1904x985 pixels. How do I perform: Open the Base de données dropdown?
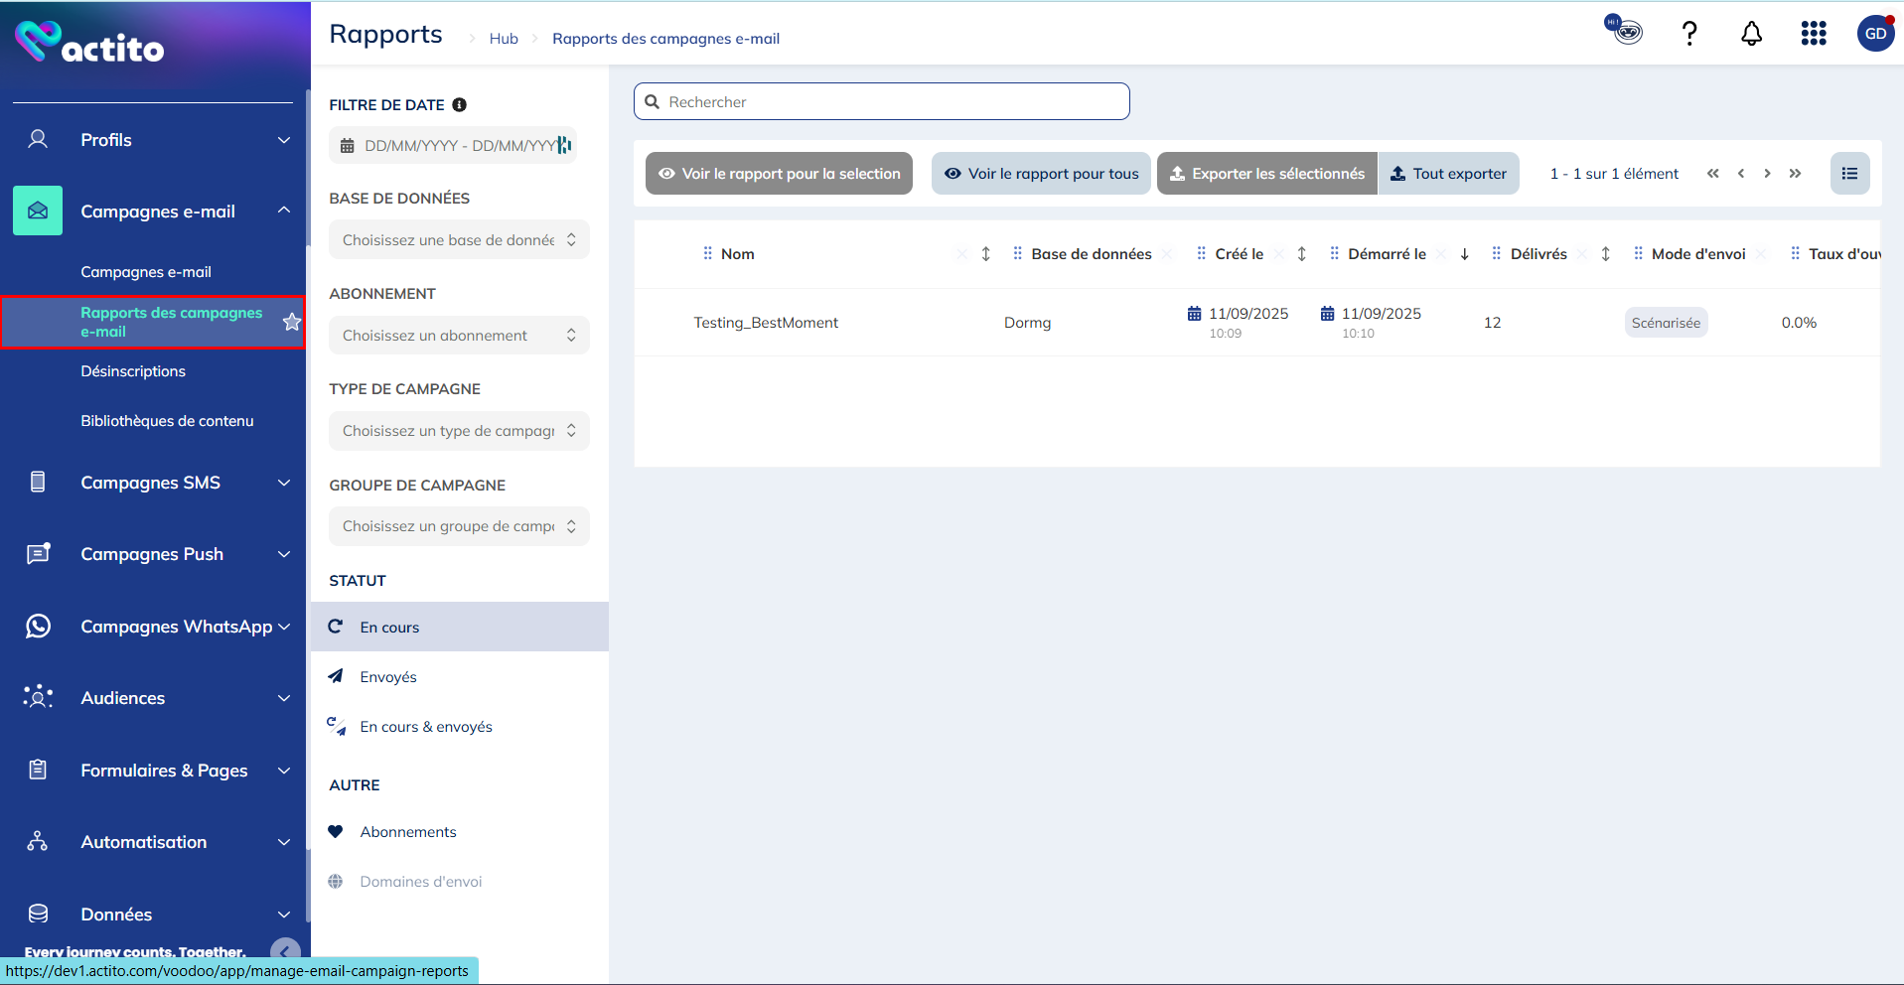click(459, 240)
